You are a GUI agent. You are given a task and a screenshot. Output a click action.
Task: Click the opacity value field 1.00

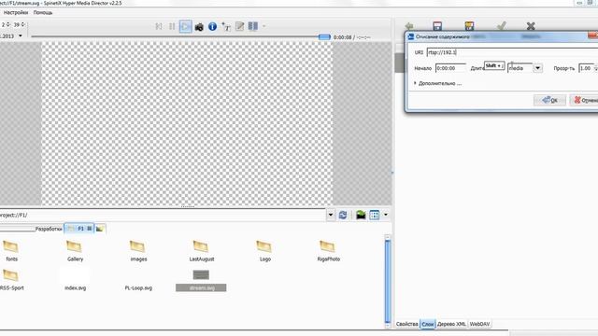click(586, 68)
